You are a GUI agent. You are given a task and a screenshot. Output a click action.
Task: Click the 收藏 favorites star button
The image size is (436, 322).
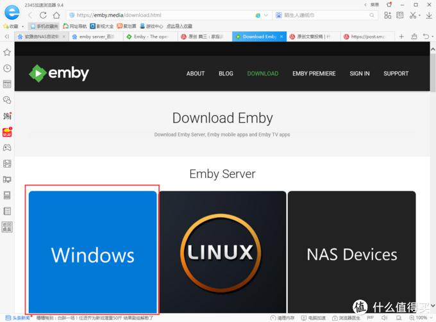click(x=10, y=26)
